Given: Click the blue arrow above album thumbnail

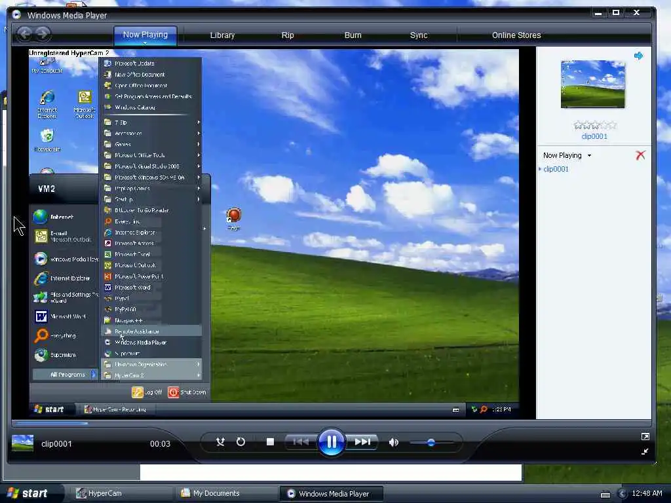Looking at the screenshot, I should point(638,56).
